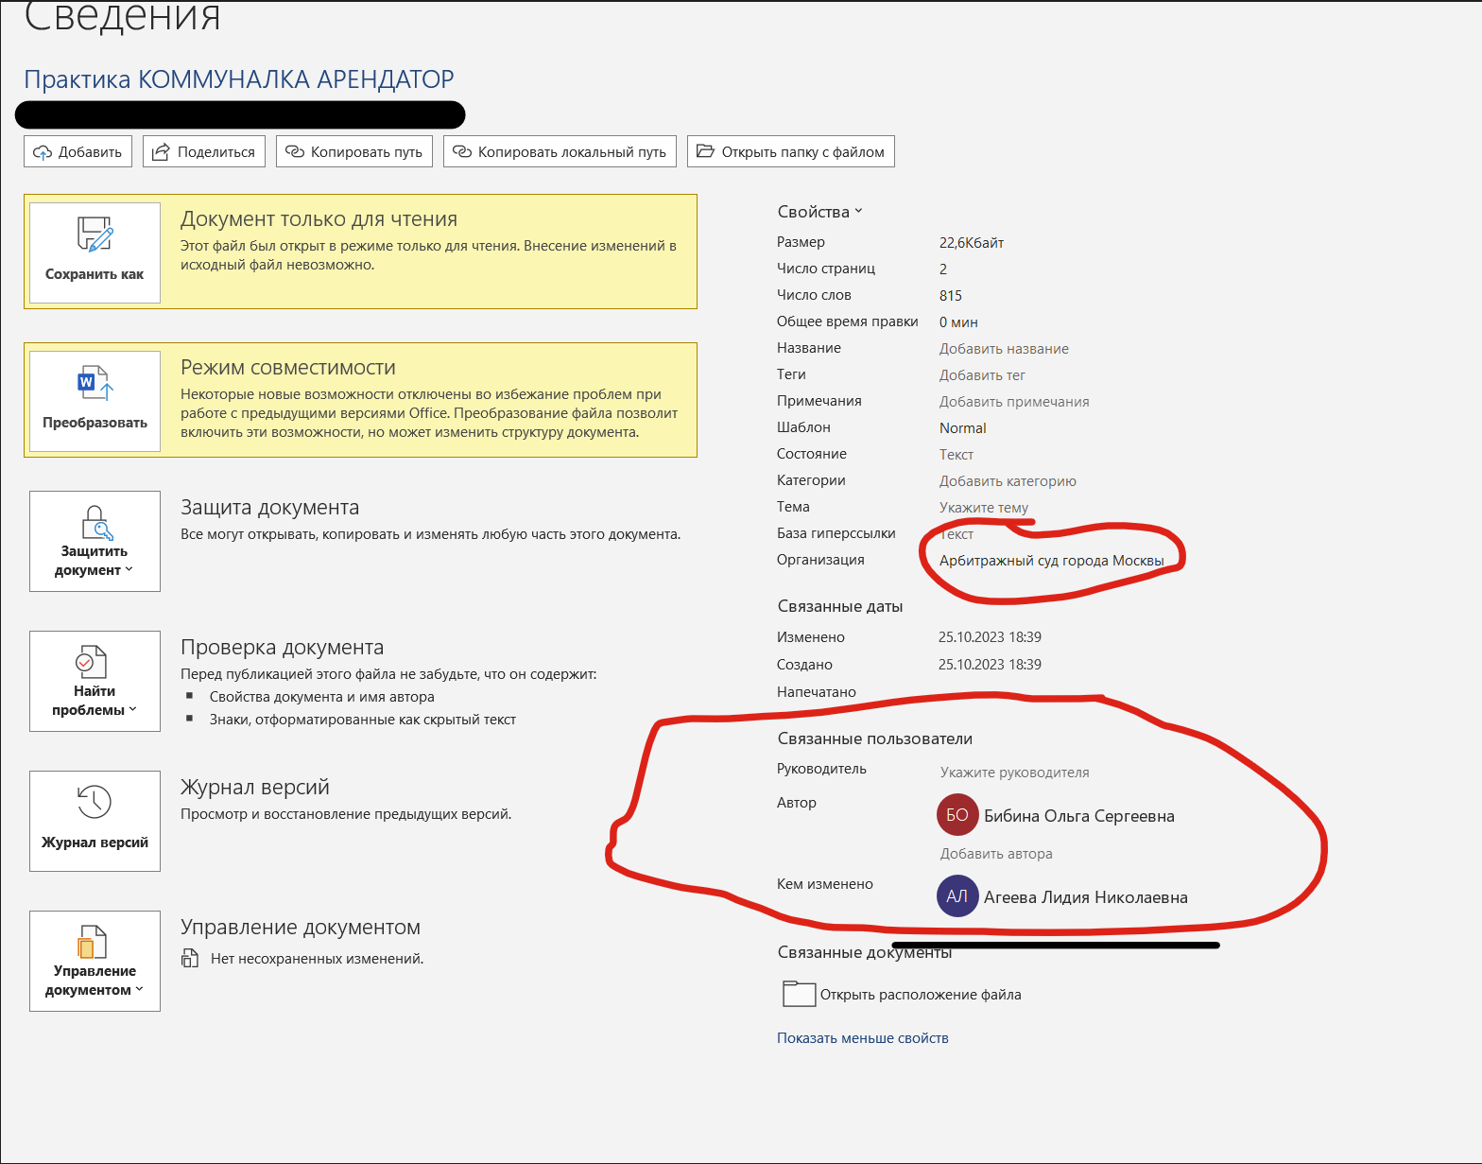Click Открыть расположение файла link

[x=921, y=995]
